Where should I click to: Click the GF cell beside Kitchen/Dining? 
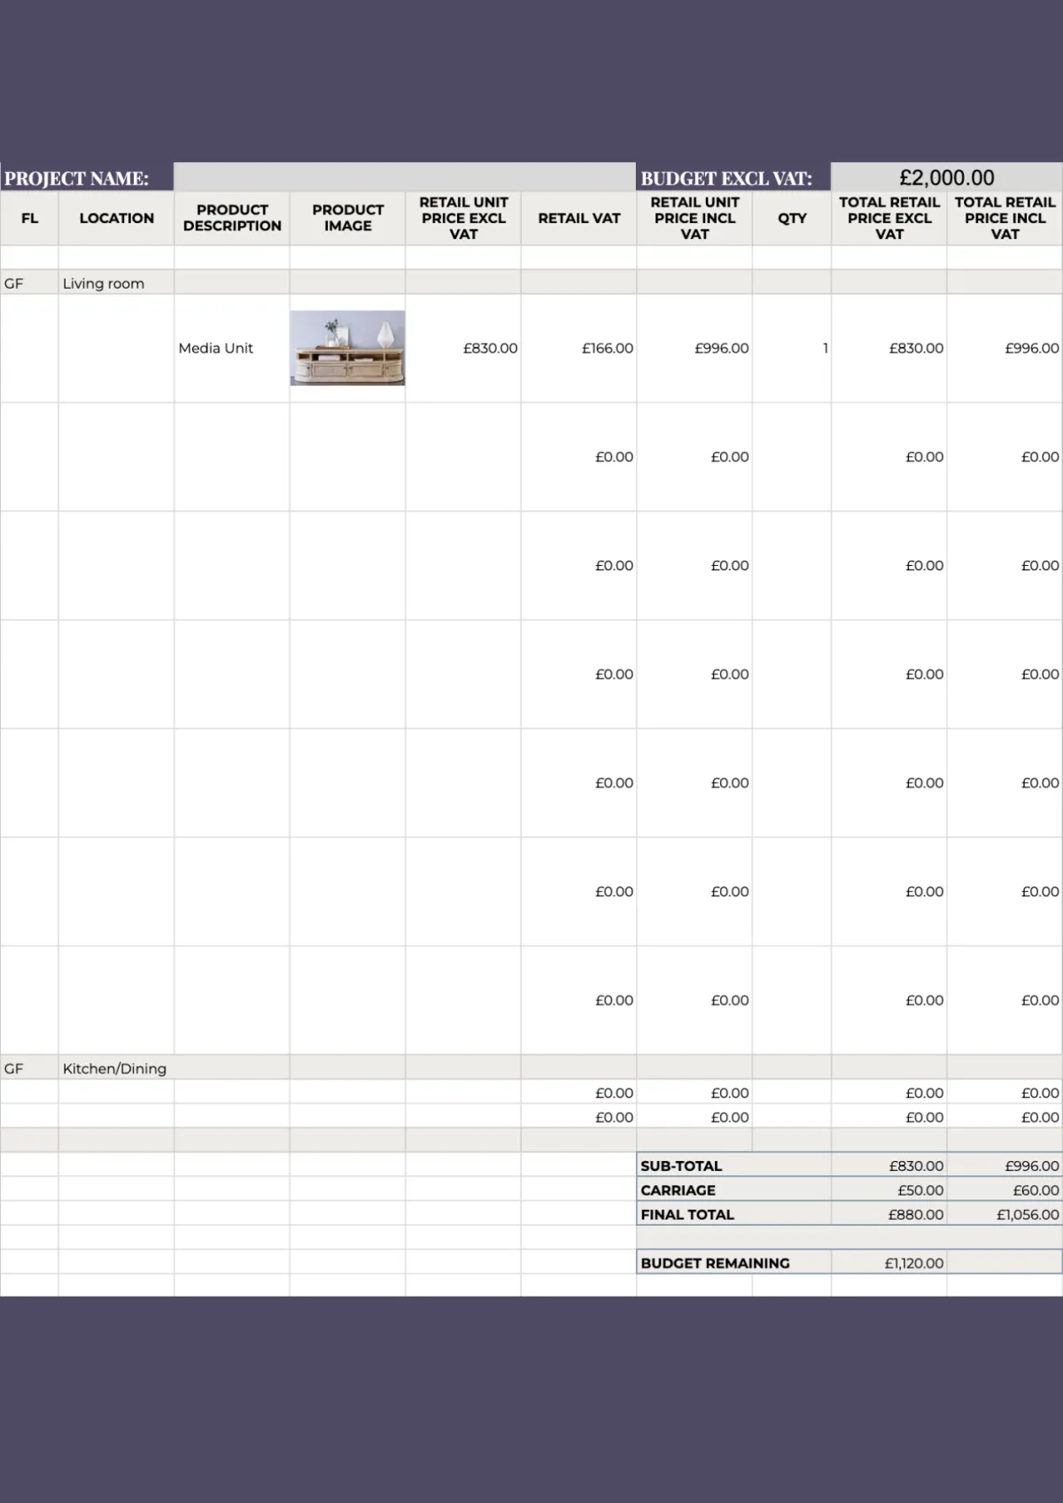[29, 1067]
